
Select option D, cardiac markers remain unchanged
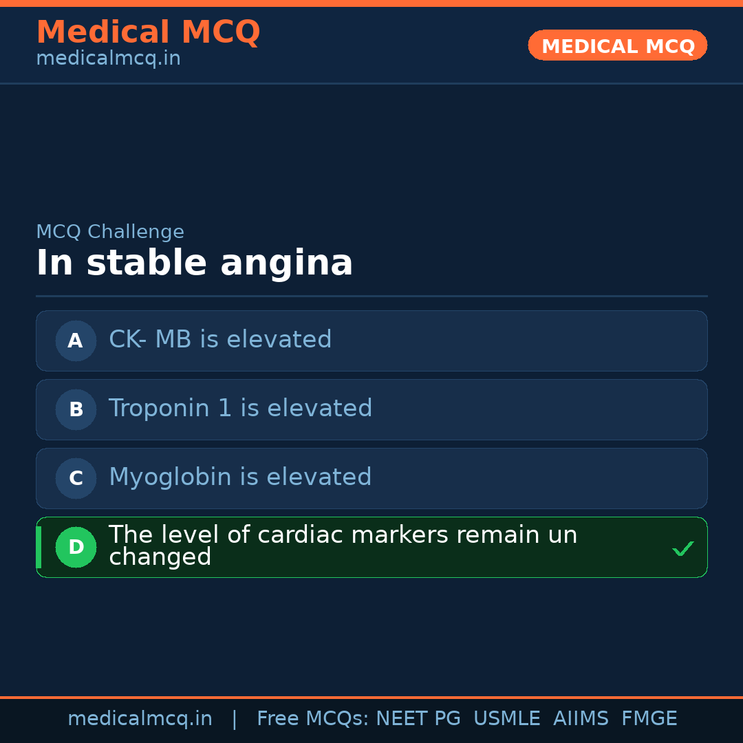[371, 547]
